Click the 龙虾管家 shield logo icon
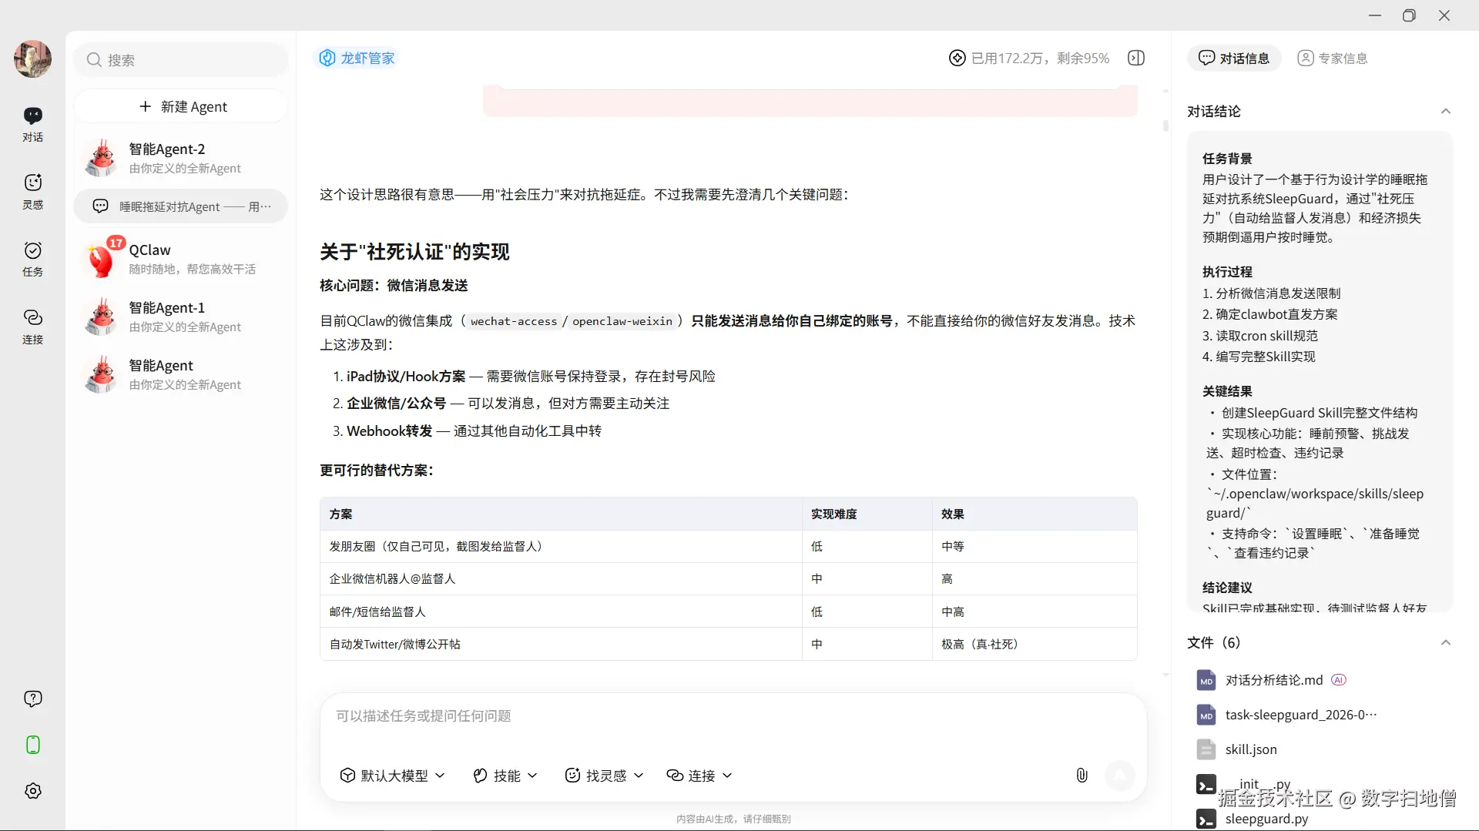1479x831 pixels. [327, 58]
